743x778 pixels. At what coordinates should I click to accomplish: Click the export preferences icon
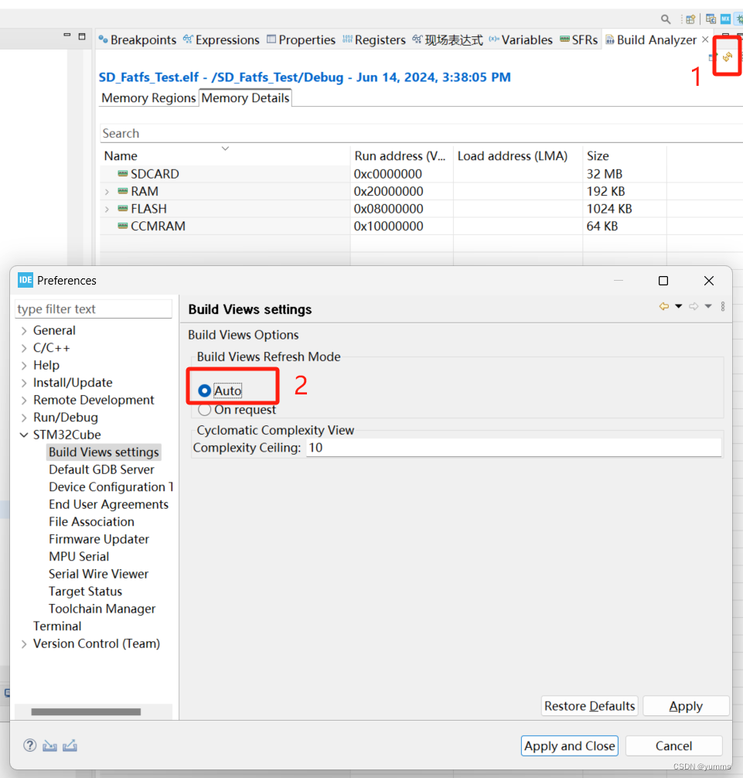pos(69,746)
